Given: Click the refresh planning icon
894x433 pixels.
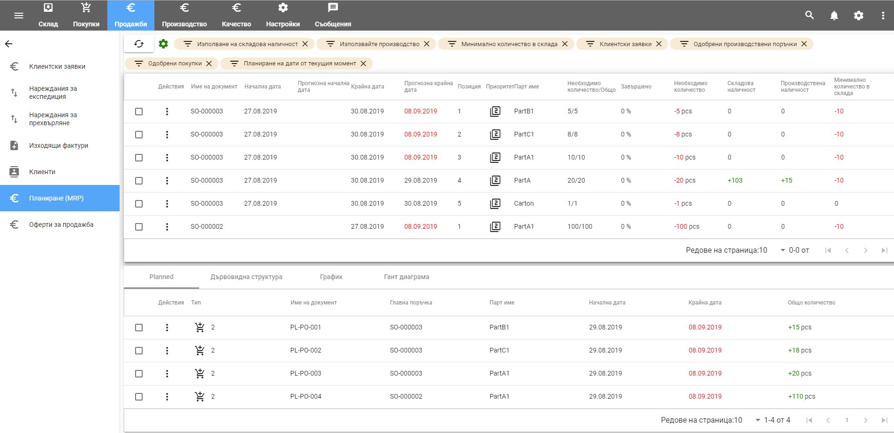Looking at the screenshot, I should (x=139, y=44).
